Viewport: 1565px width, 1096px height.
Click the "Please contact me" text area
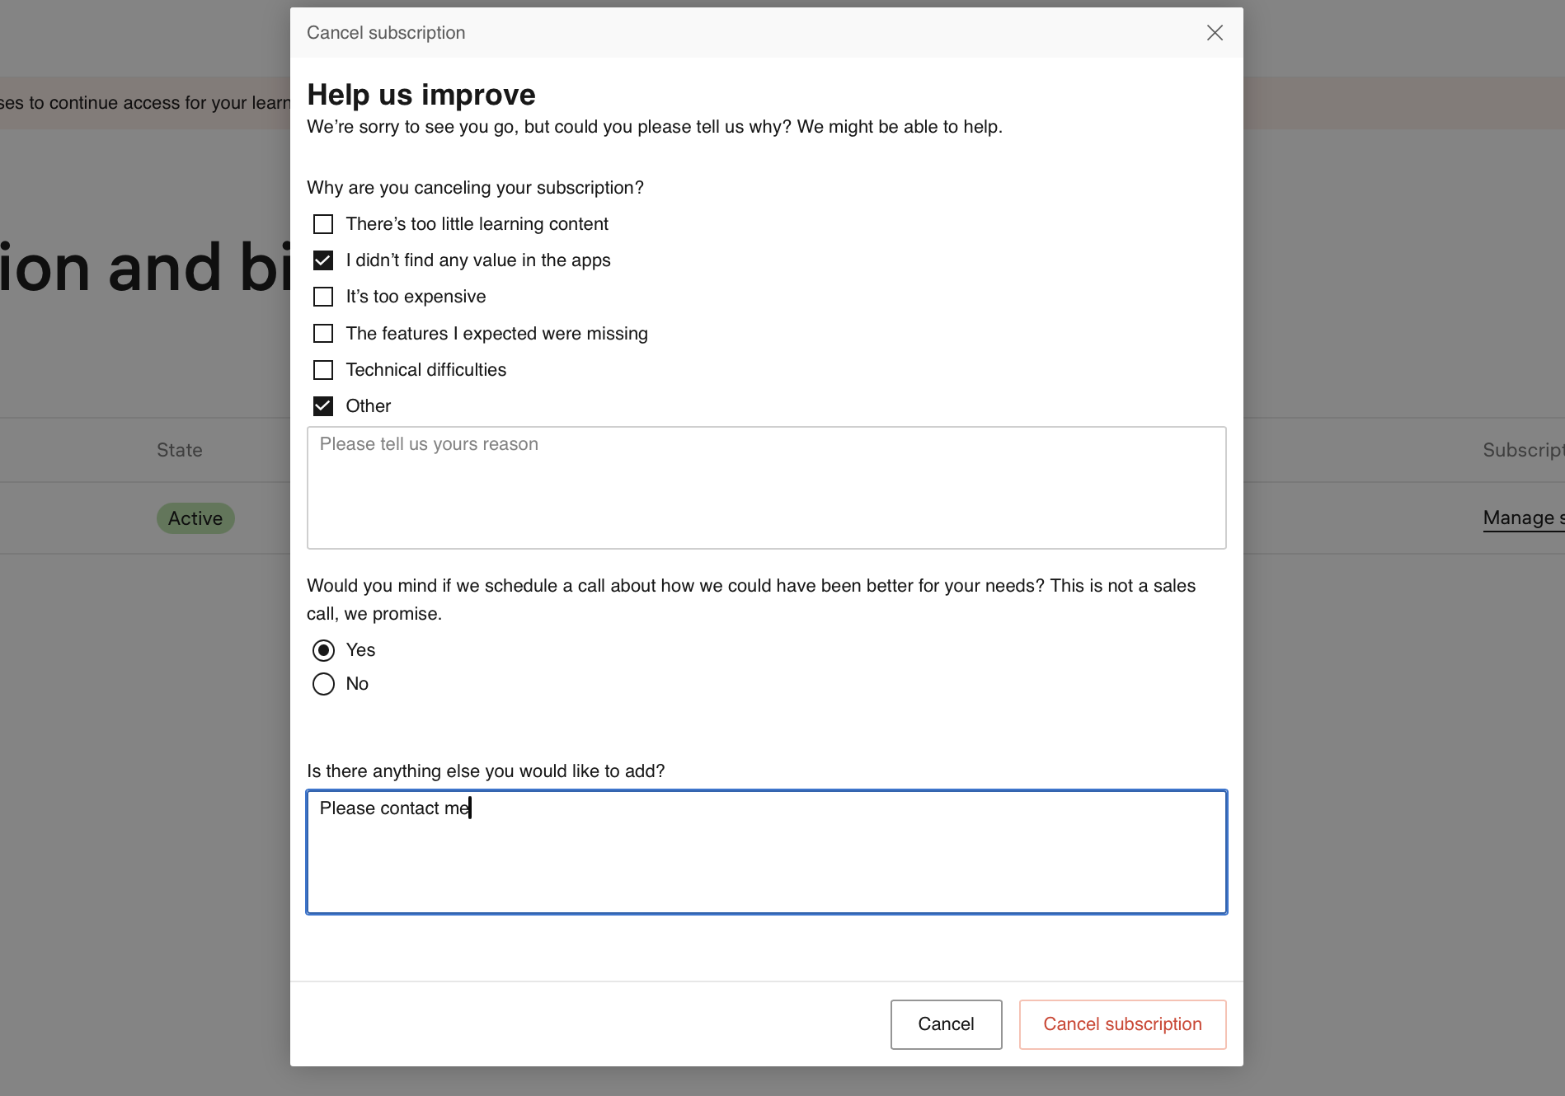pos(766,852)
